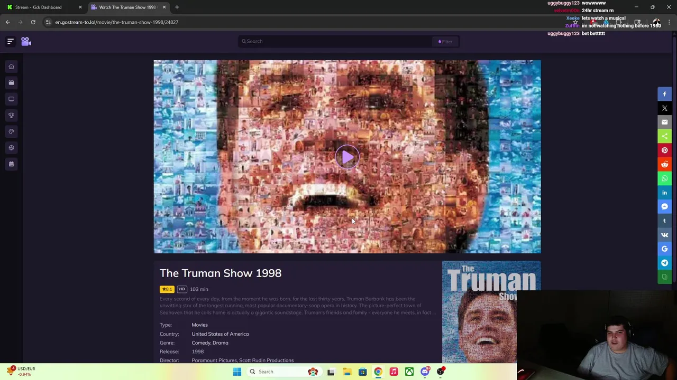Open OBS Studio from taskbar
Screen dimensions: 677x380
pos(441,372)
